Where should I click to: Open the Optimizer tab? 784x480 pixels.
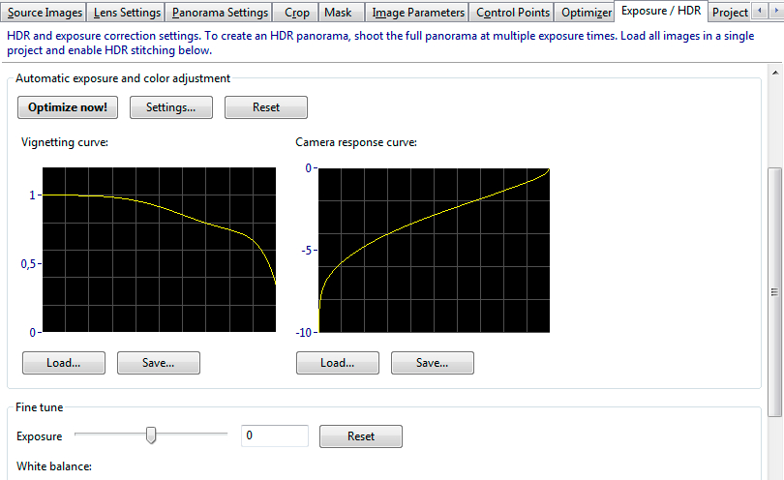point(587,13)
